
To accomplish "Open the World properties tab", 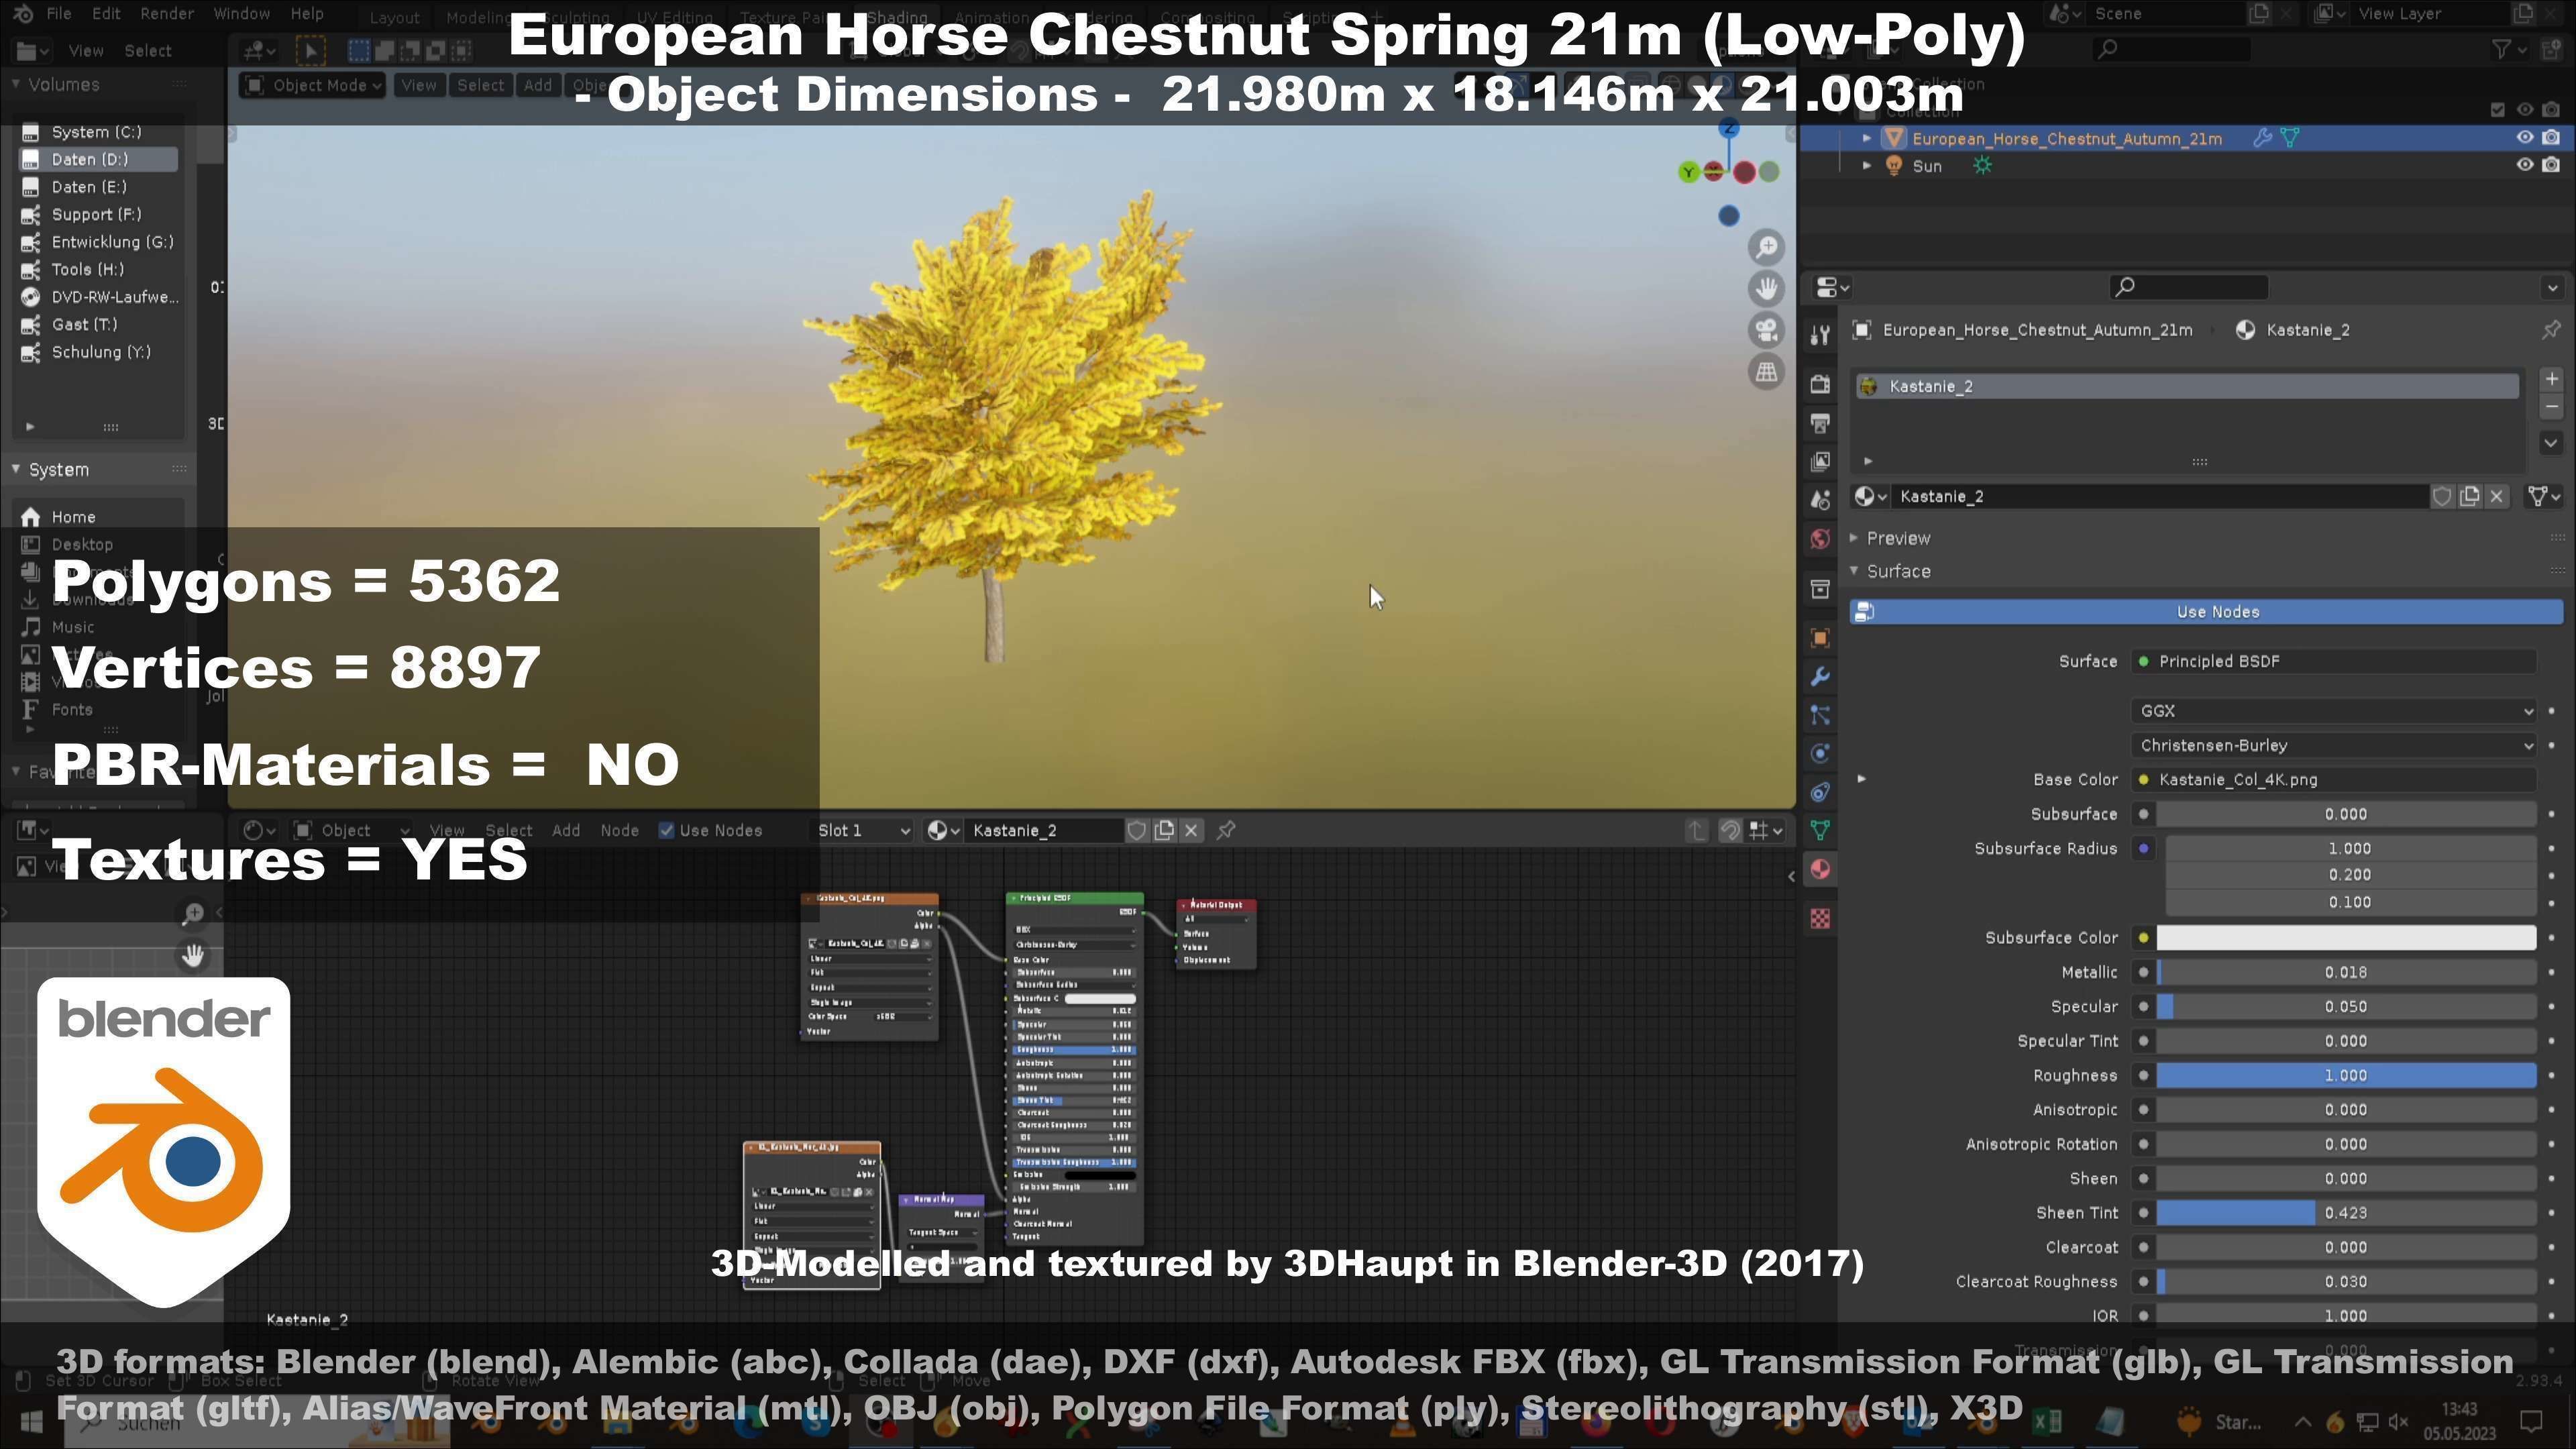I will 1820,539.
